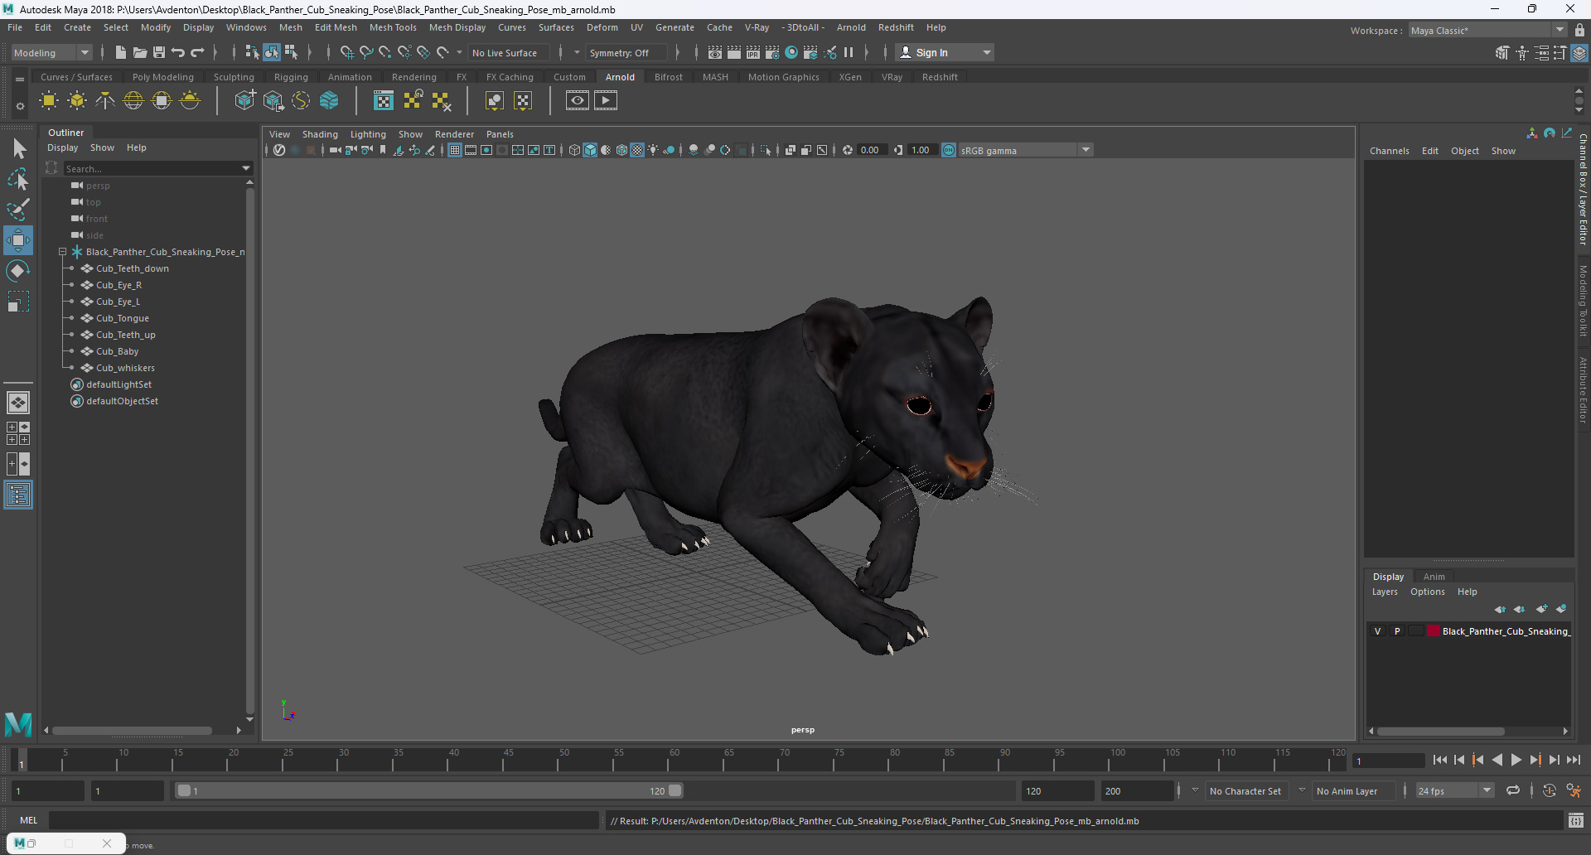Click the Open Scene folder icon
Screen dimensions: 1591x855
(140, 52)
